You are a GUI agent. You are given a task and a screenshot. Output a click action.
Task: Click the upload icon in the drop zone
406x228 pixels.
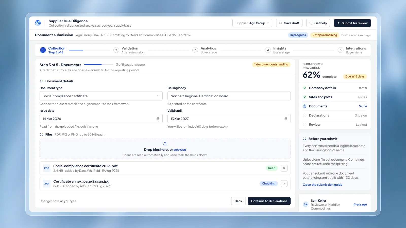pyautogui.click(x=165, y=143)
